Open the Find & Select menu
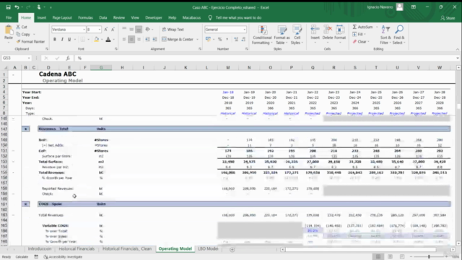 coord(399,35)
